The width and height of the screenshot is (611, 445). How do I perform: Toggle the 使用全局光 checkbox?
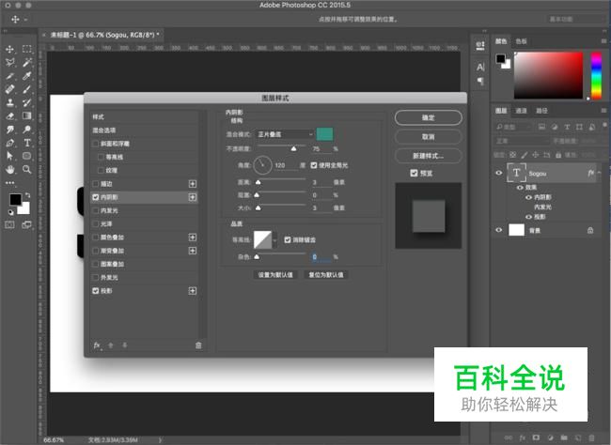tap(314, 165)
